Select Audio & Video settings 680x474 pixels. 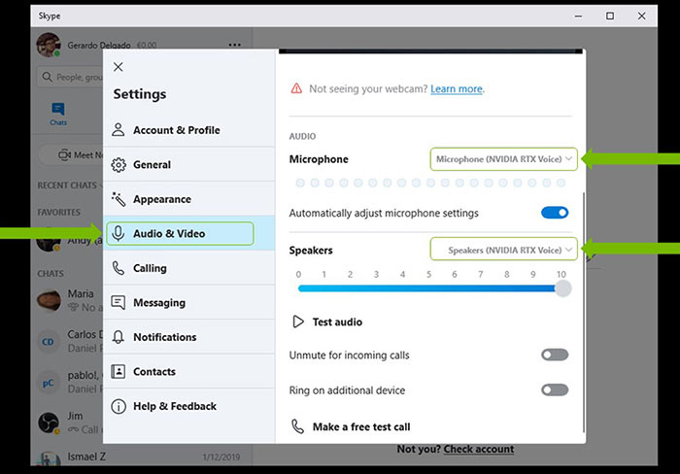tap(189, 233)
